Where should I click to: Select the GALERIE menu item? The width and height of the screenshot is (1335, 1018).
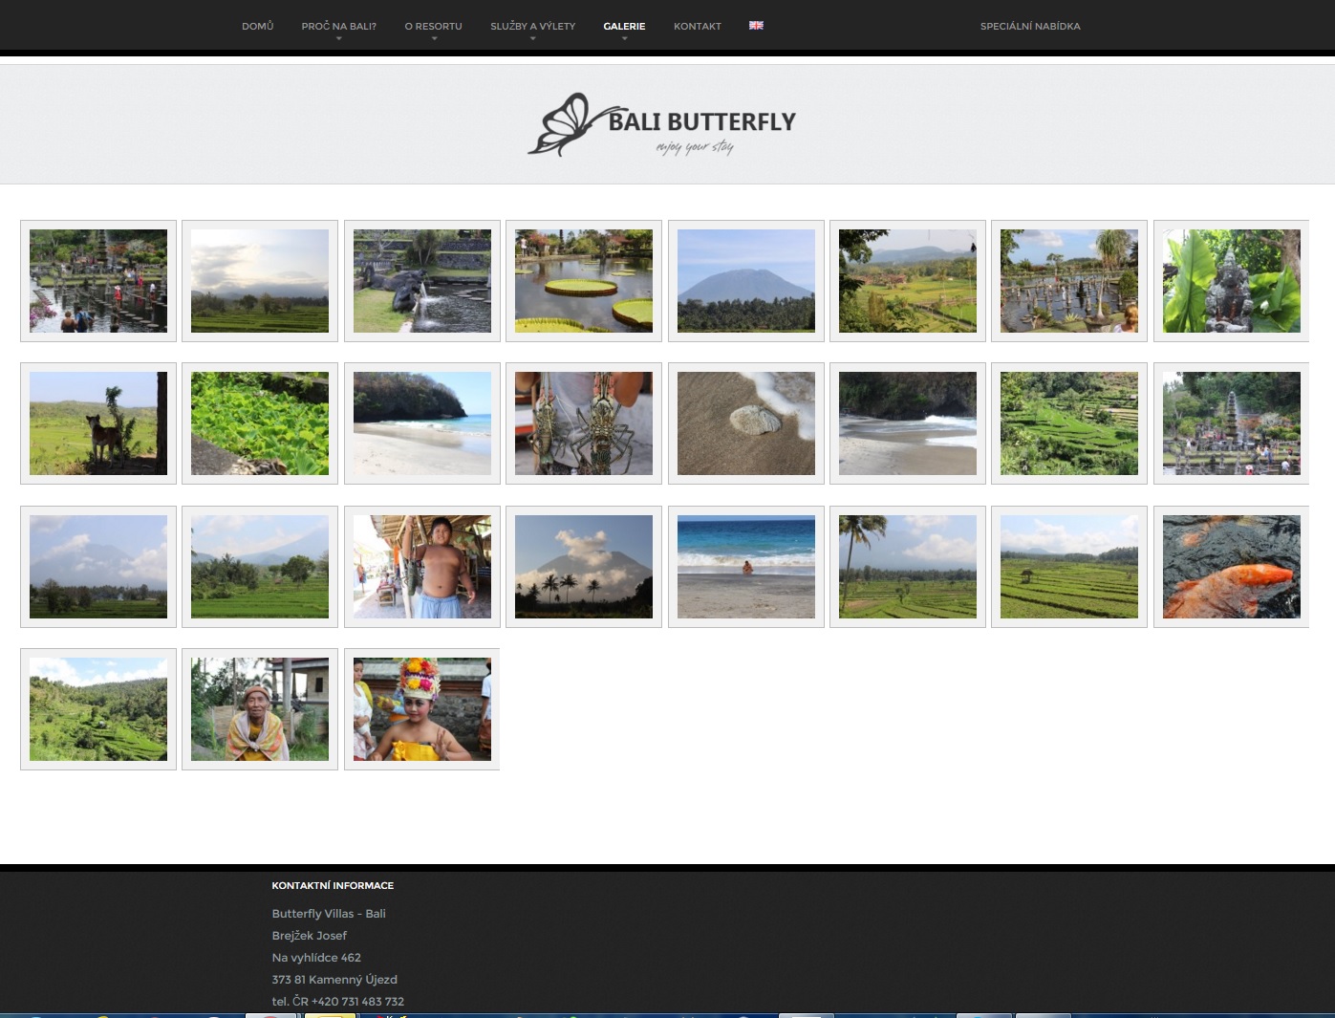[x=624, y=26]
